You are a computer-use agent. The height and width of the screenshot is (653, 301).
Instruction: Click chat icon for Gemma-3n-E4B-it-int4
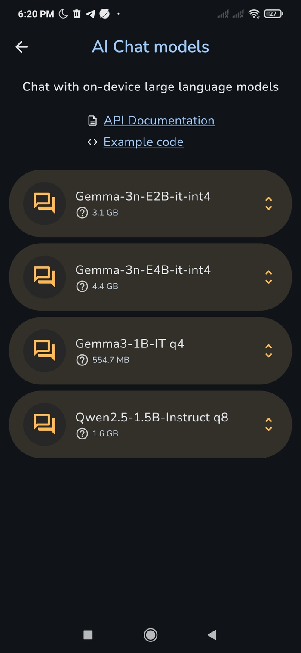click(45, 277)
